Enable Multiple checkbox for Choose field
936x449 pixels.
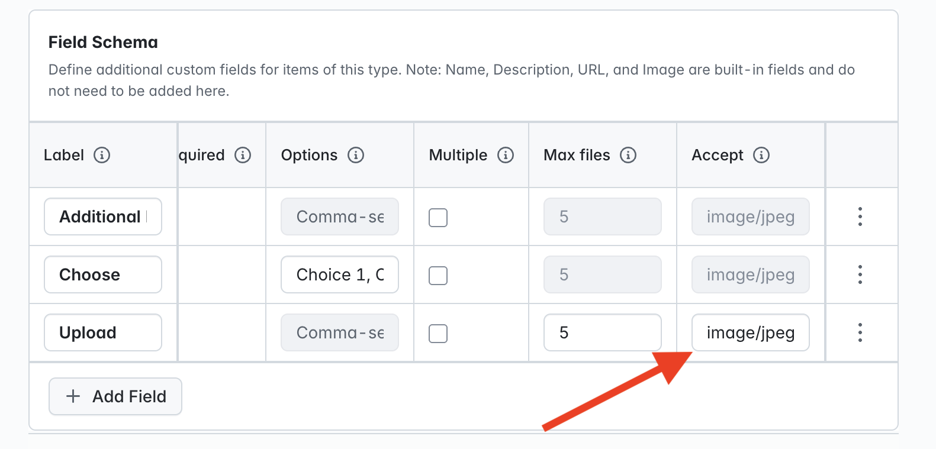[x=438, y=276]
